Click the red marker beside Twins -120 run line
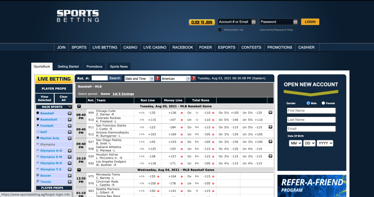374x197 pixels. [x=158, y=177]
